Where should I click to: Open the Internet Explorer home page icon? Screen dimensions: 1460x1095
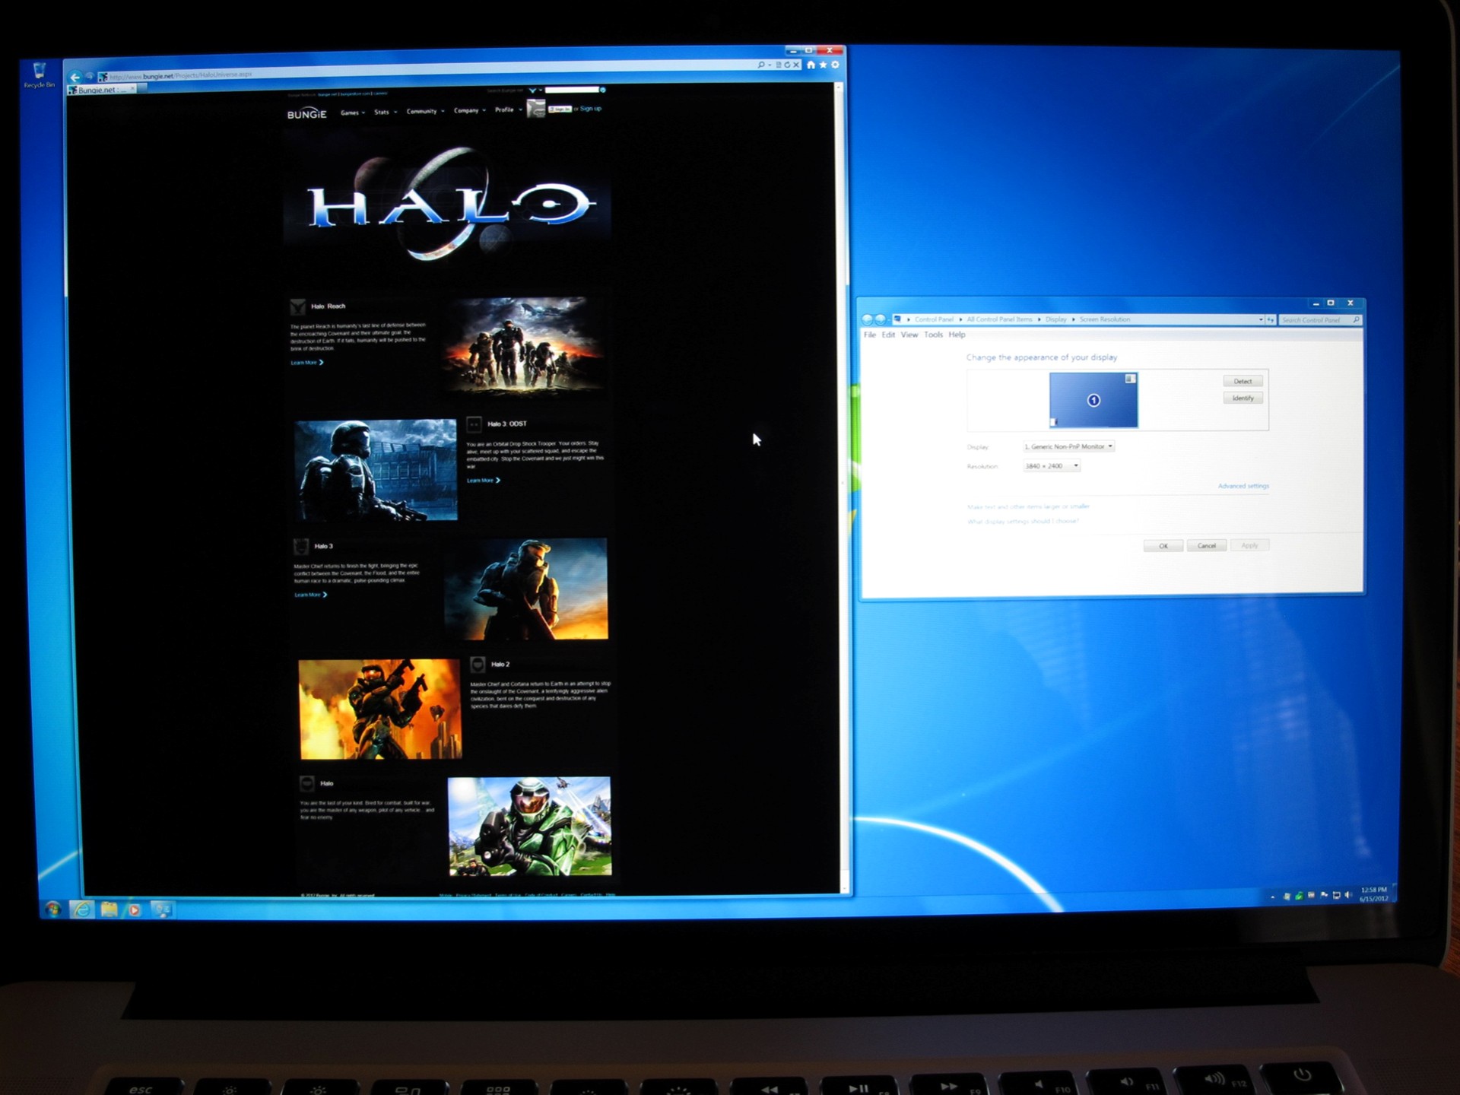click(x=811, y=65)
